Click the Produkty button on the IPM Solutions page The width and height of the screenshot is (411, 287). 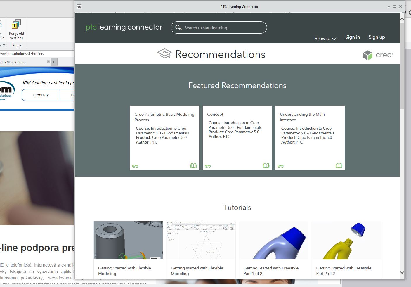[41, 95]
